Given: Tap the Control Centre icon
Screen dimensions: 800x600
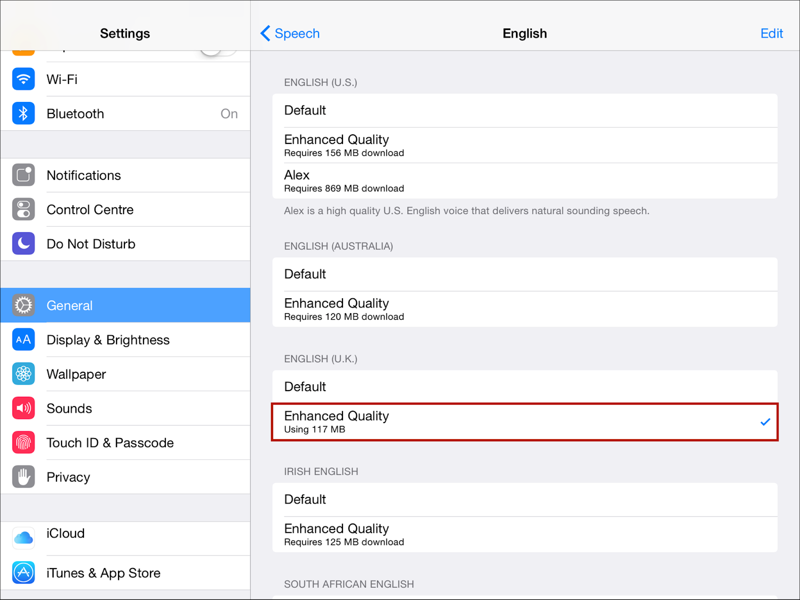Looking at the screenshot, I should (23, 209).
